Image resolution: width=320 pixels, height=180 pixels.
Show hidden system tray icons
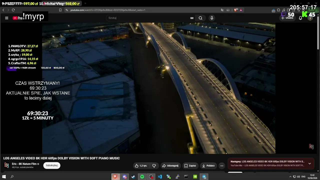click(290, 177)
